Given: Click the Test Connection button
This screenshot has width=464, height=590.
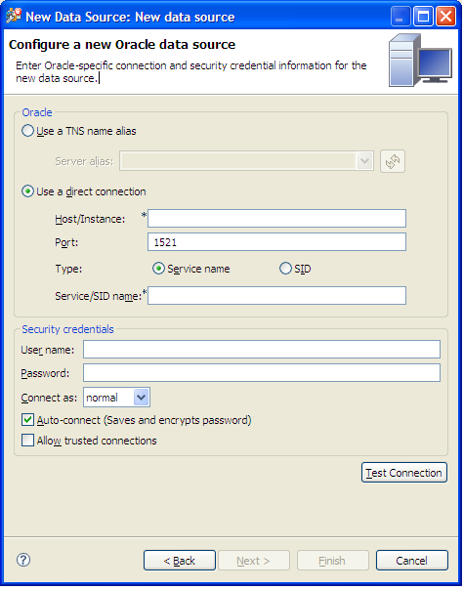Looking at the screenshot, I should (x=404, y=473).
